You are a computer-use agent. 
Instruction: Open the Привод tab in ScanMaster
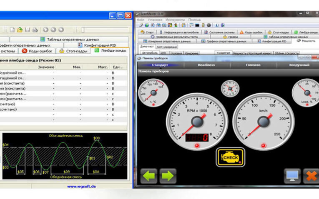(x=231, y=37)
